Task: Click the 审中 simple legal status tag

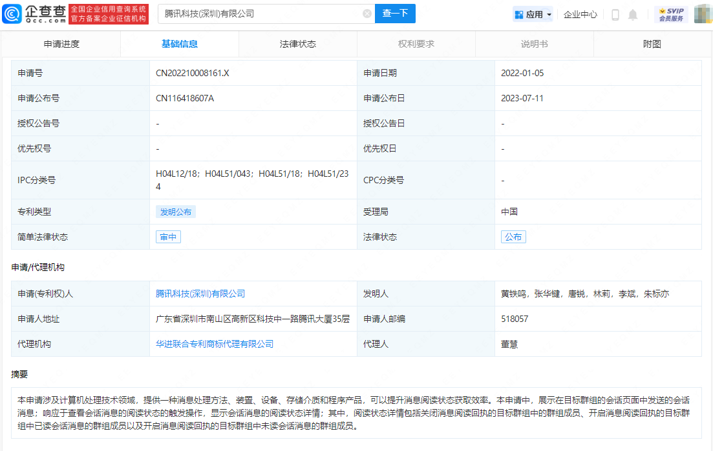Action: point(168,237)
